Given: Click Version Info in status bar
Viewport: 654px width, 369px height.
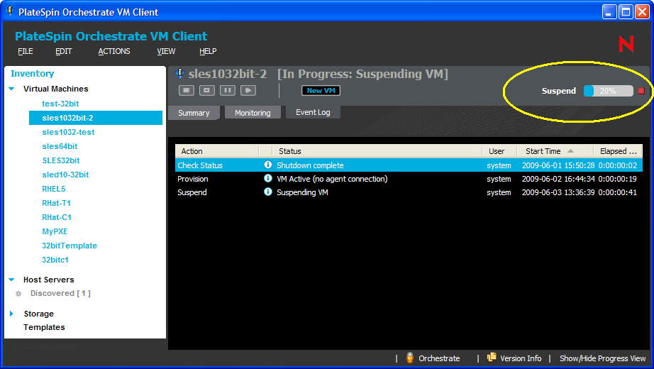Looking at the screenshot, I should point(521,358).
